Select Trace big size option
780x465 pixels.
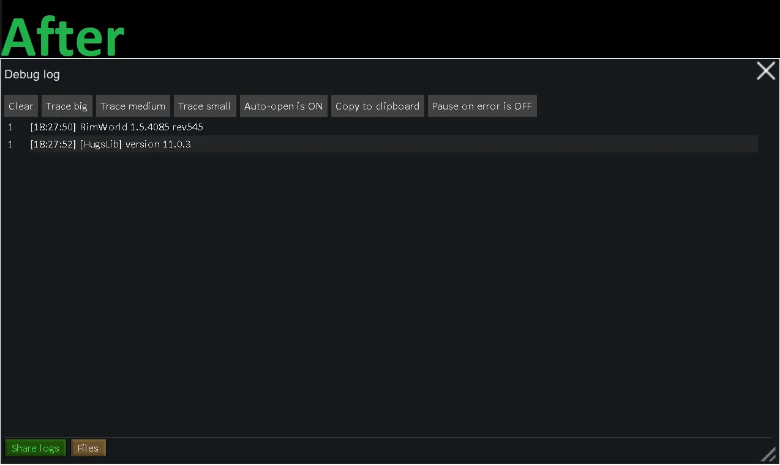67,106
